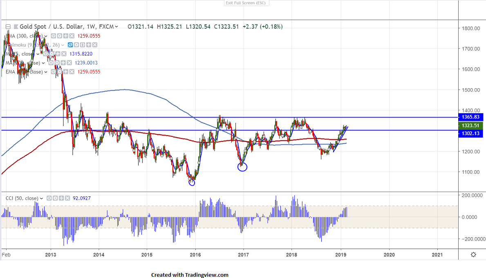Viewport: 486px width, 278px height.
Task: Open settings for topmost EMA (300, close) indicator
Action: [60, 36]
